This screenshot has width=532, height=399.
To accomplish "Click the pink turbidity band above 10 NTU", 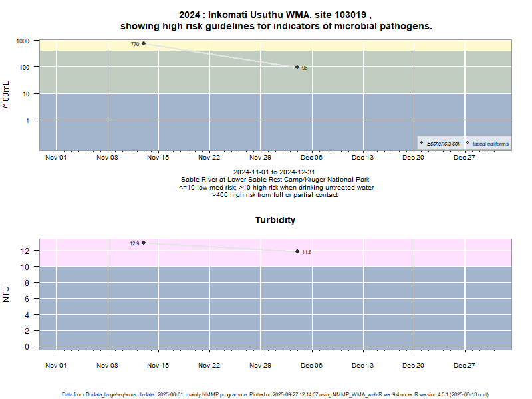I will point(399,256).
